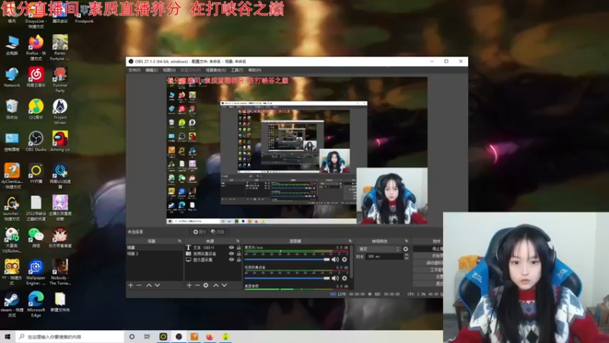The width and height of the screenshot is (609, 343).
Task: Open the 编辑(E) menu in OBS
Action: coord(151,70)
